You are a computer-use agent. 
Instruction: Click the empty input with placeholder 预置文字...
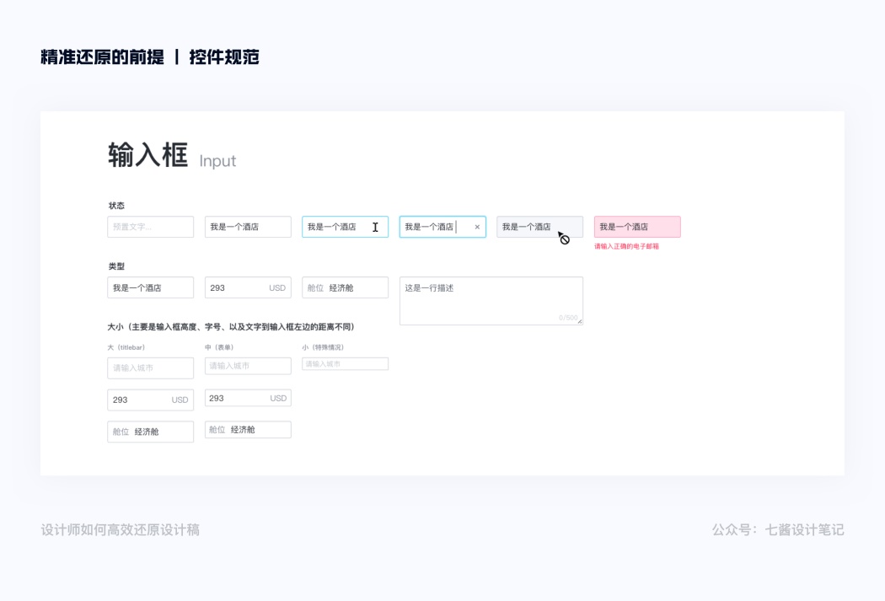click(x=150, y=227)
